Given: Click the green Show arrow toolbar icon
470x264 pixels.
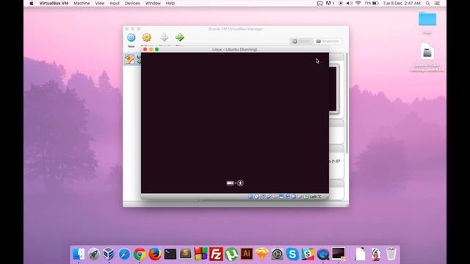Looking at the screenshot, I should [179, 38].
